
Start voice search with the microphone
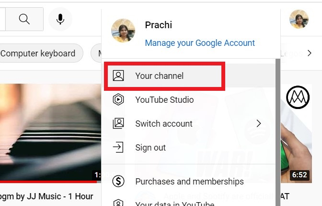click(x=60, y=19)
